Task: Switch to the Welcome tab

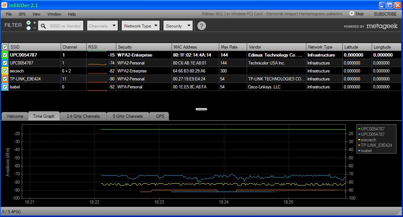Action: [15, 116]
